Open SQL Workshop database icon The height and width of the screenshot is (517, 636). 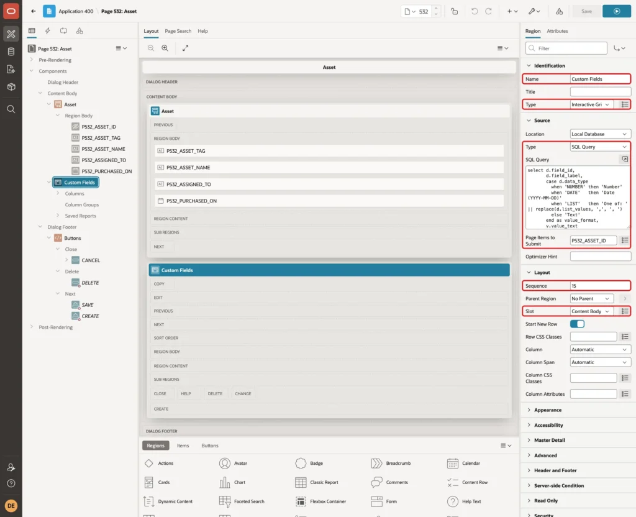tap(11, 52)
